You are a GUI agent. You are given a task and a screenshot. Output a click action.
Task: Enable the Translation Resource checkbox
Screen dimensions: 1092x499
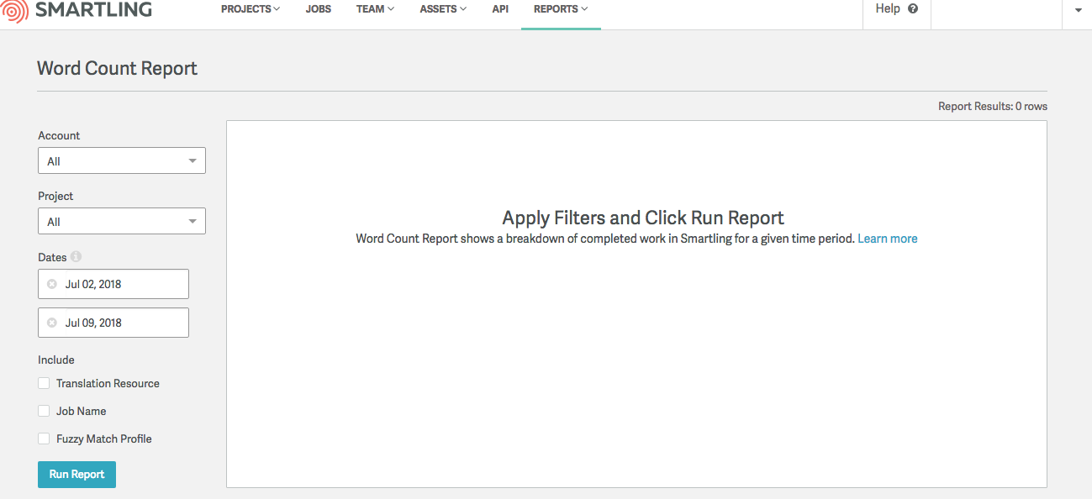[44, 383]
